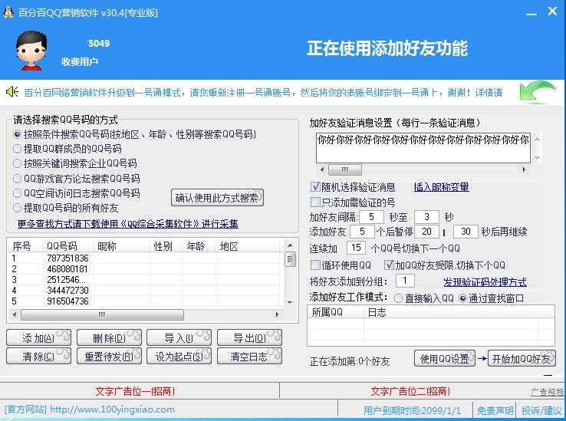Open the QQ综合采集软件 download link
Screen dimensions: 566x421
(128, 224)
